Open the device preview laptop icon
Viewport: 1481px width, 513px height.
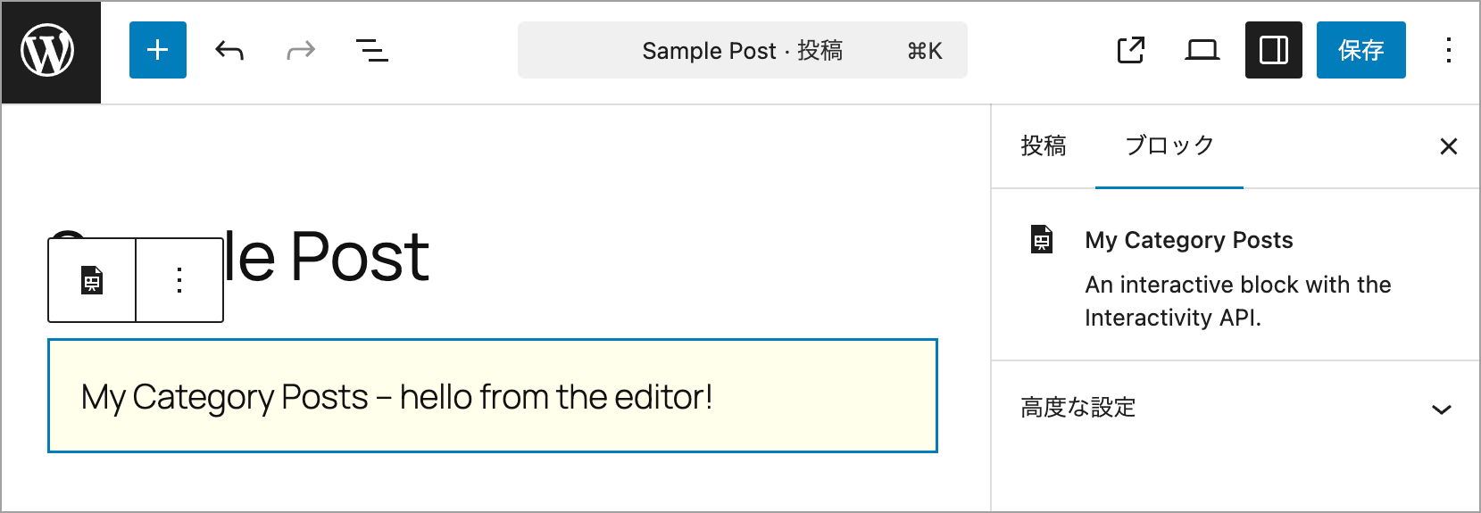click(x=1202, y=50)
